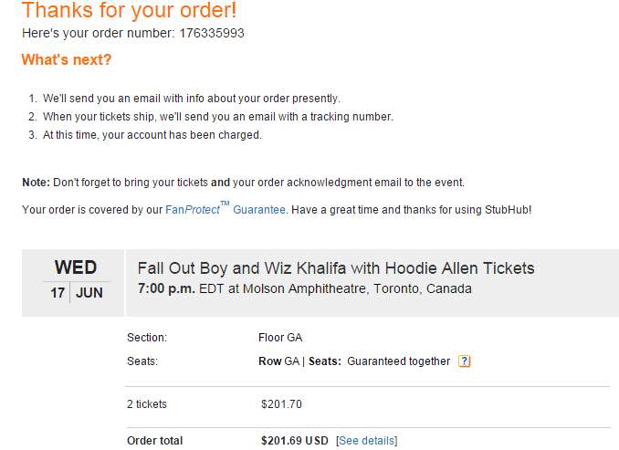The height and width of the screenshot is (450, 619).
Task: Click the JUN month label
Action: (x=89, y=294)
